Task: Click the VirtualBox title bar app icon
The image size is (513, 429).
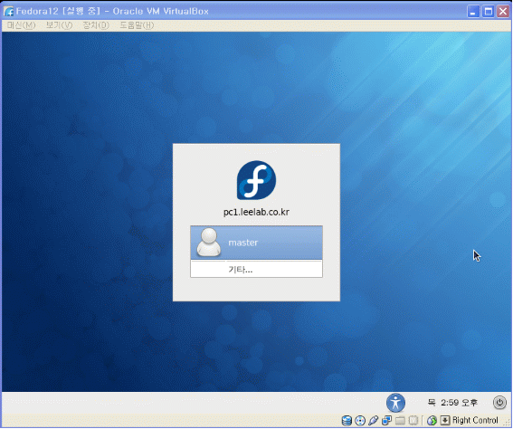Action: click(x=9, y=12)
